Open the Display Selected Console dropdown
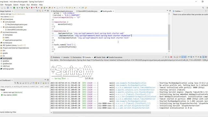The width and height of the screenshot is (208, 117). tap(194, 57)
